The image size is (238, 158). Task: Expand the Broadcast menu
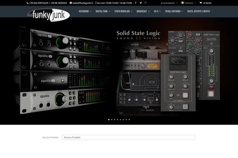[x=143, y=11]
